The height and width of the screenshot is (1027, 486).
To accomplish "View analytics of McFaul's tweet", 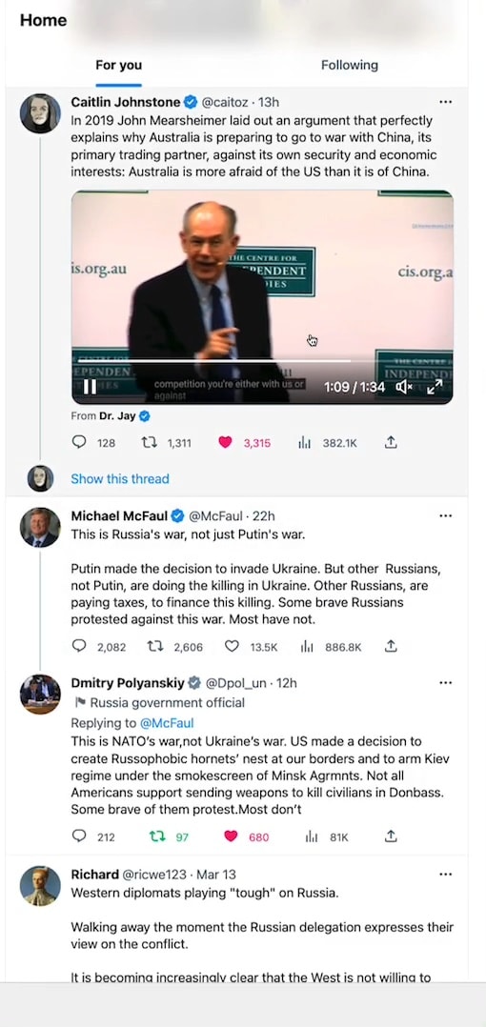I will tap(307, 647).
